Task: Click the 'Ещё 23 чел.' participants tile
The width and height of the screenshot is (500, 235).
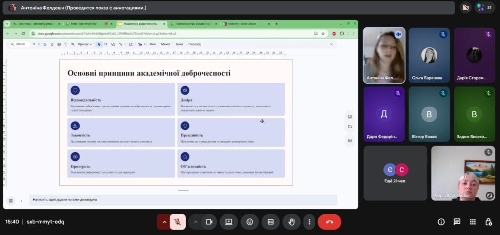Action: [395, 173]
